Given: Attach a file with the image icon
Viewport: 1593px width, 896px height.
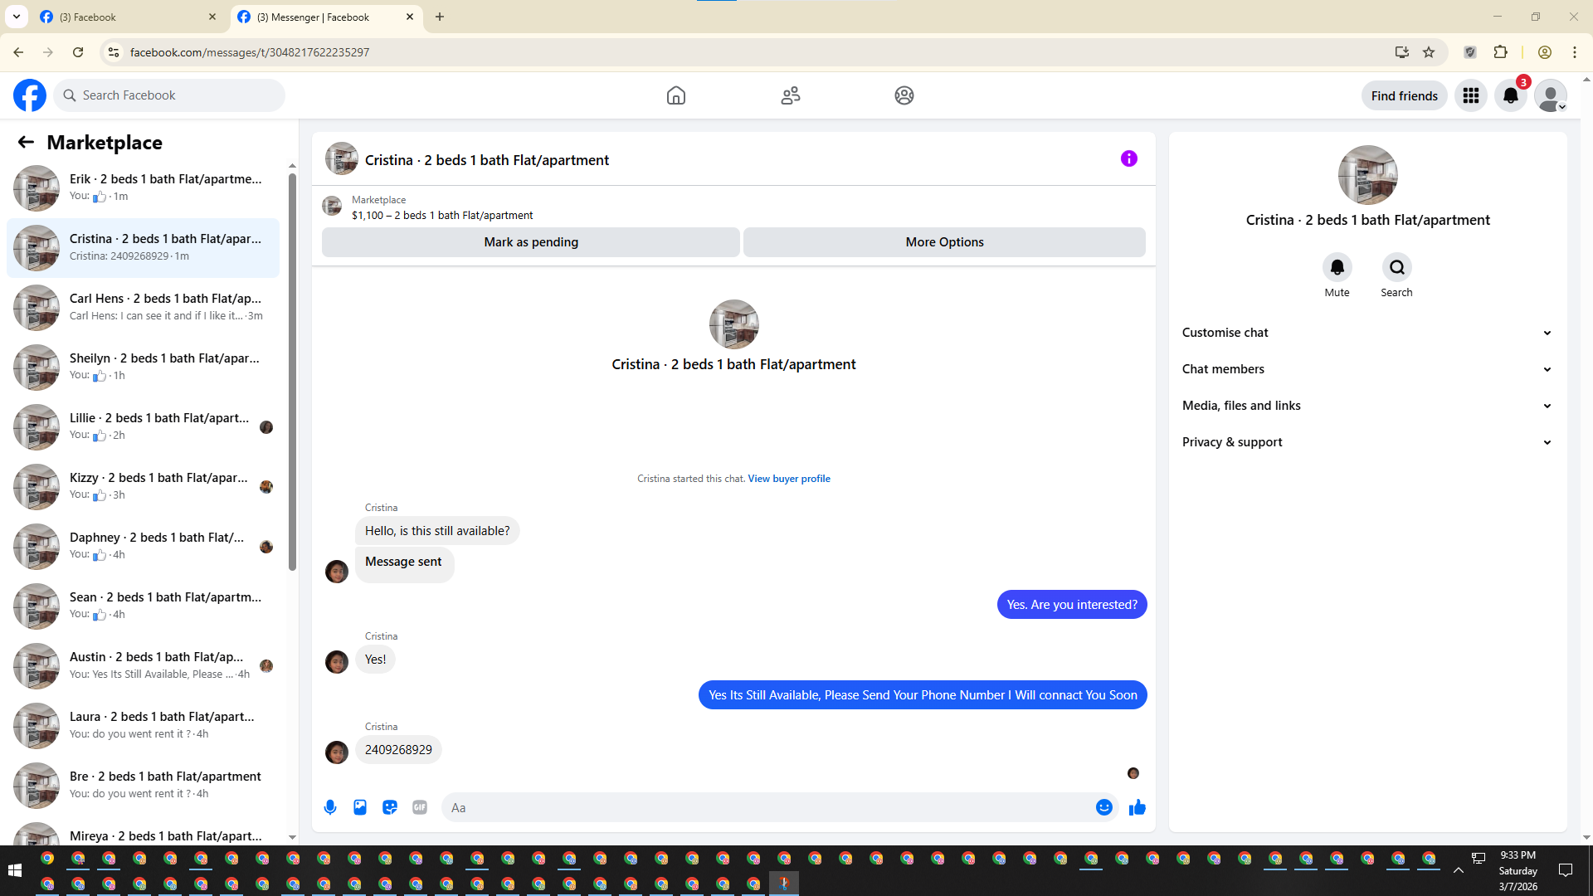Looking at the screenshot, I should 360,807.
